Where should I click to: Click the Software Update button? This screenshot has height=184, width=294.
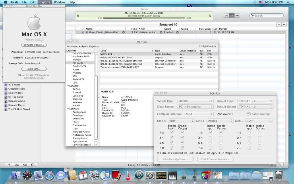click(34, 45)
